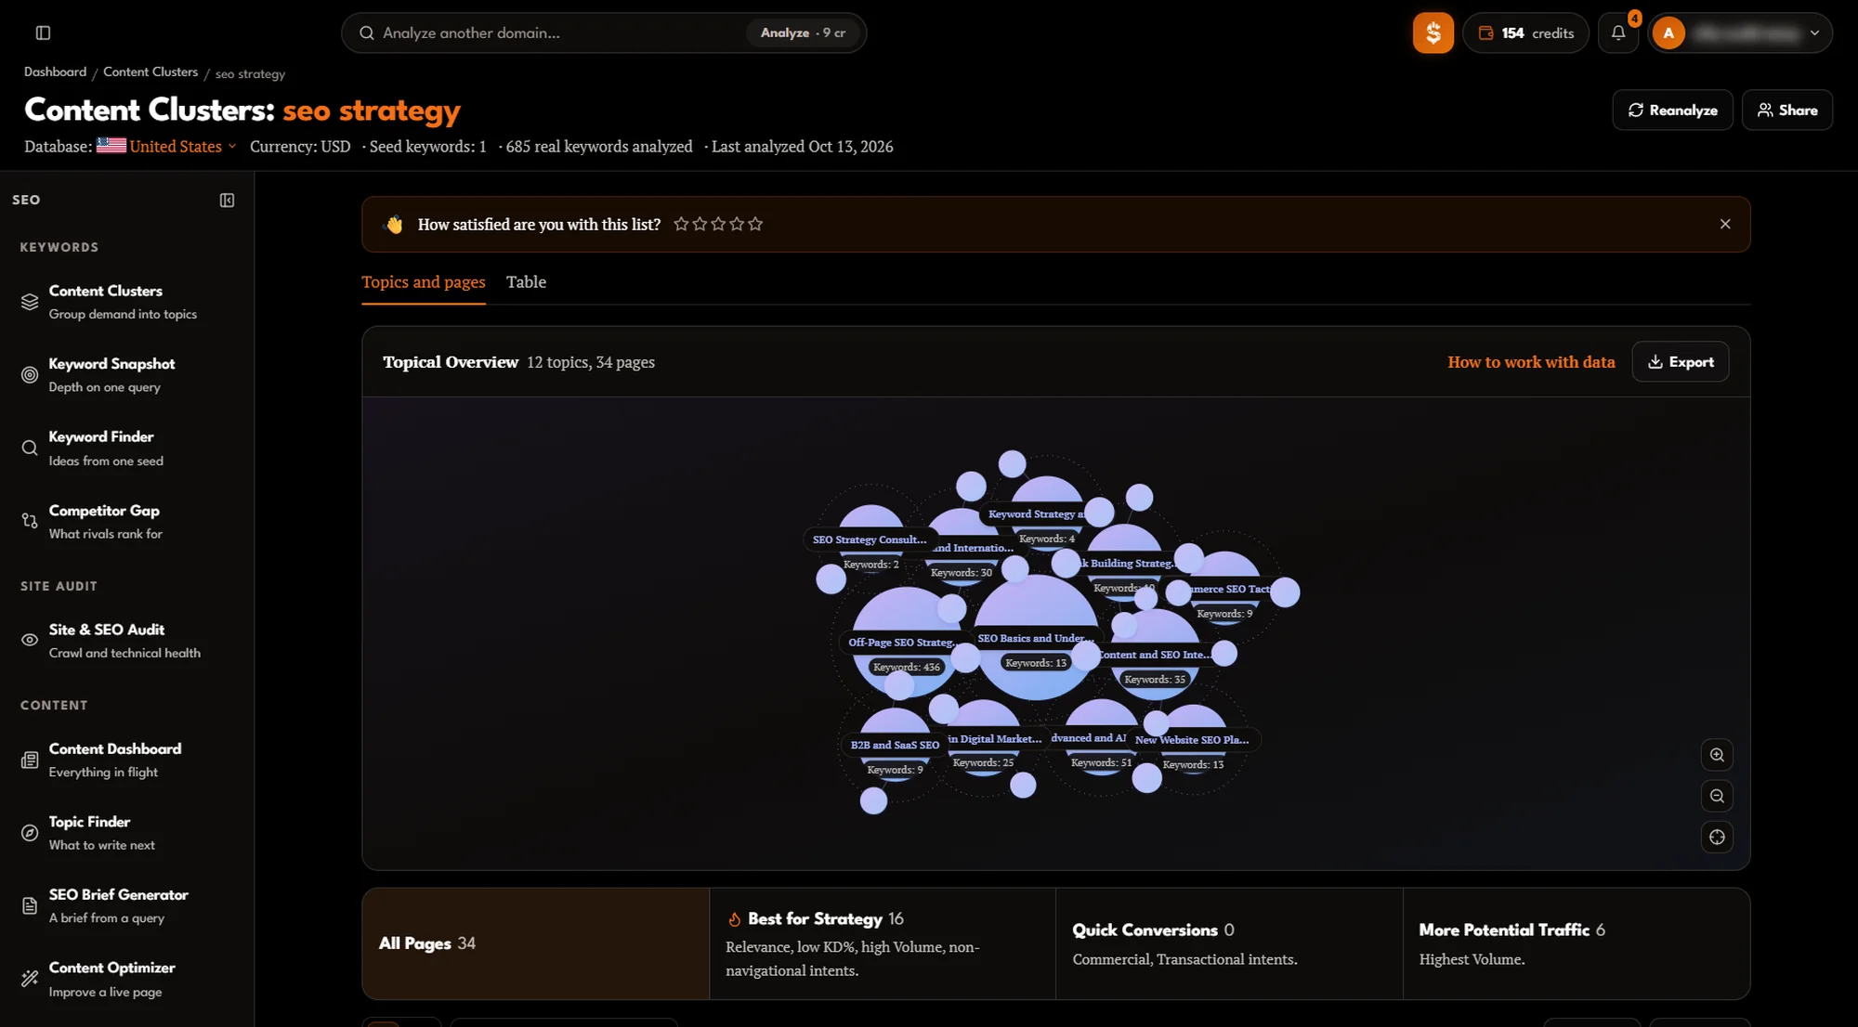Dismiss the satisfaction survey banner
Viewport: 1858px width, 1027px height.
[1725, 225]
